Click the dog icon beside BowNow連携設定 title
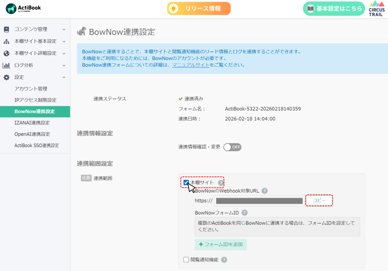Screen dimensions: 388x271 tap(82, 31)
